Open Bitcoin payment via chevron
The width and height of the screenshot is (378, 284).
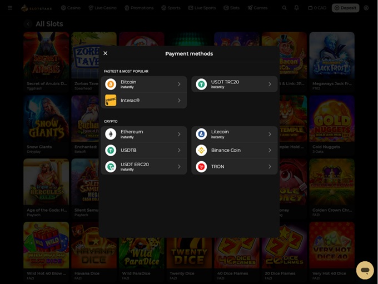[x=179, y=84]
